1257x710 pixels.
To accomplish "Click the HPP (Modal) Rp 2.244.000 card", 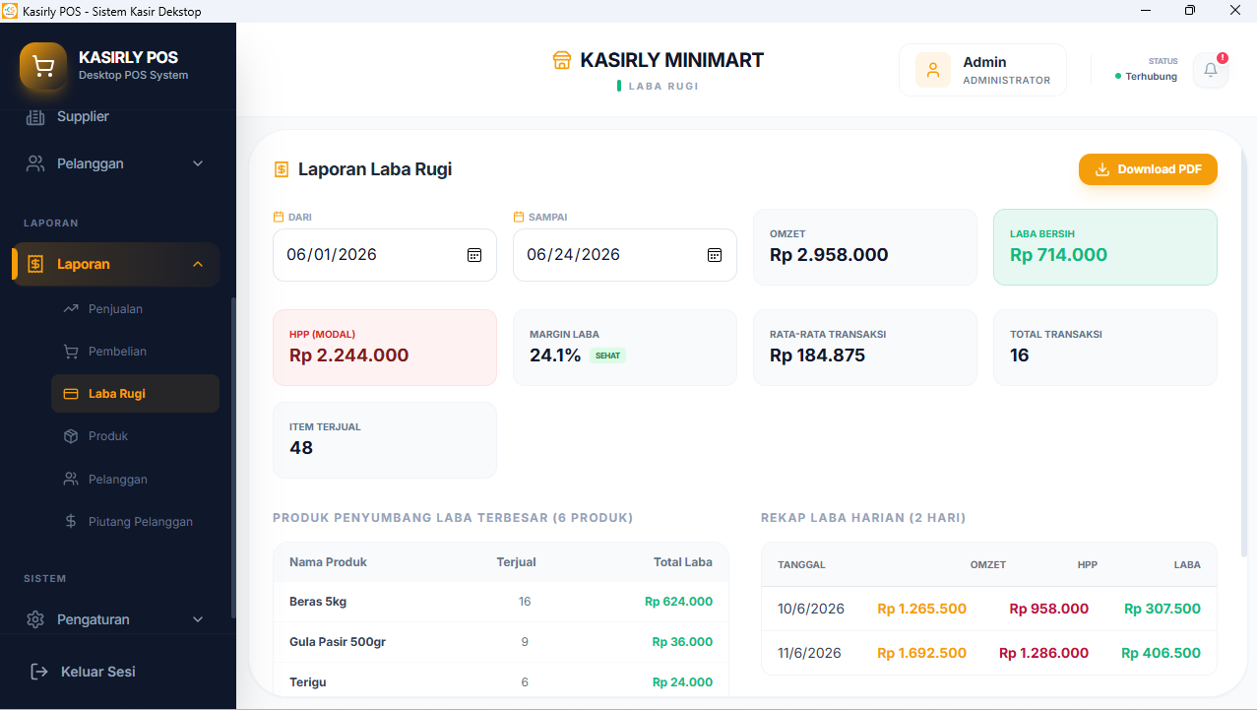I will (x=385, y=348).
